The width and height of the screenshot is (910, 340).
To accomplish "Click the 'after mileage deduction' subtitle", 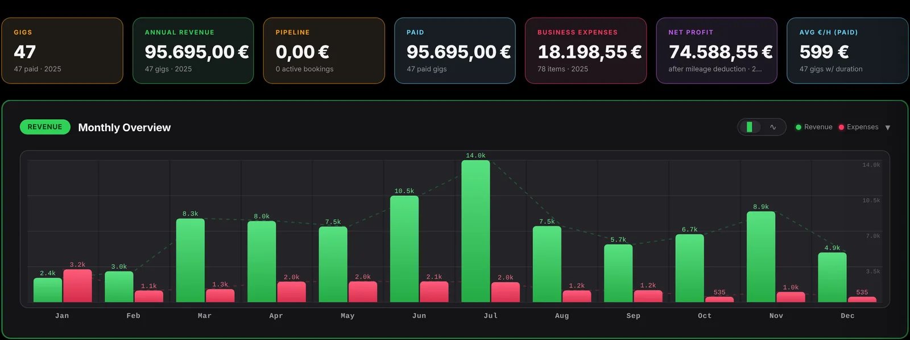I will pyautogui.click(x=715, y=69).
